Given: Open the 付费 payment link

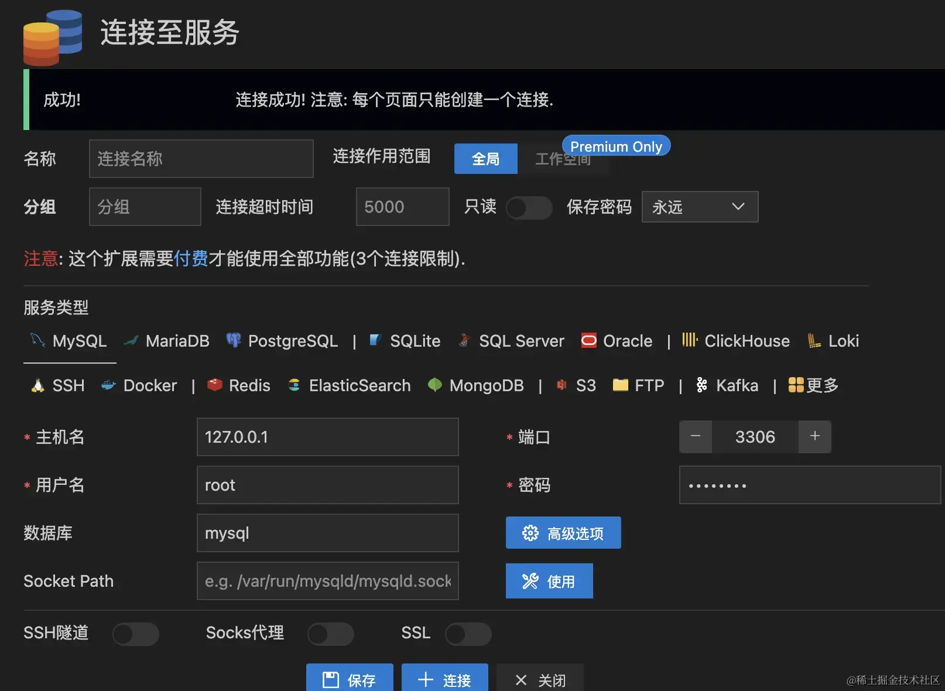Looking at the screenshot, I should pyautogui.click(x=191, y=258).
